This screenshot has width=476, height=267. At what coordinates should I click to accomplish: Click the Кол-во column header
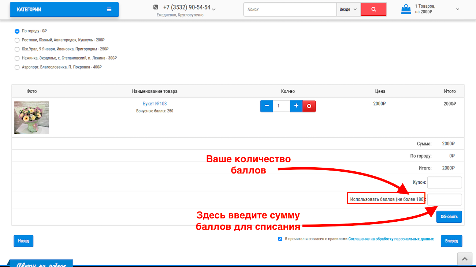tap(287, 91)
